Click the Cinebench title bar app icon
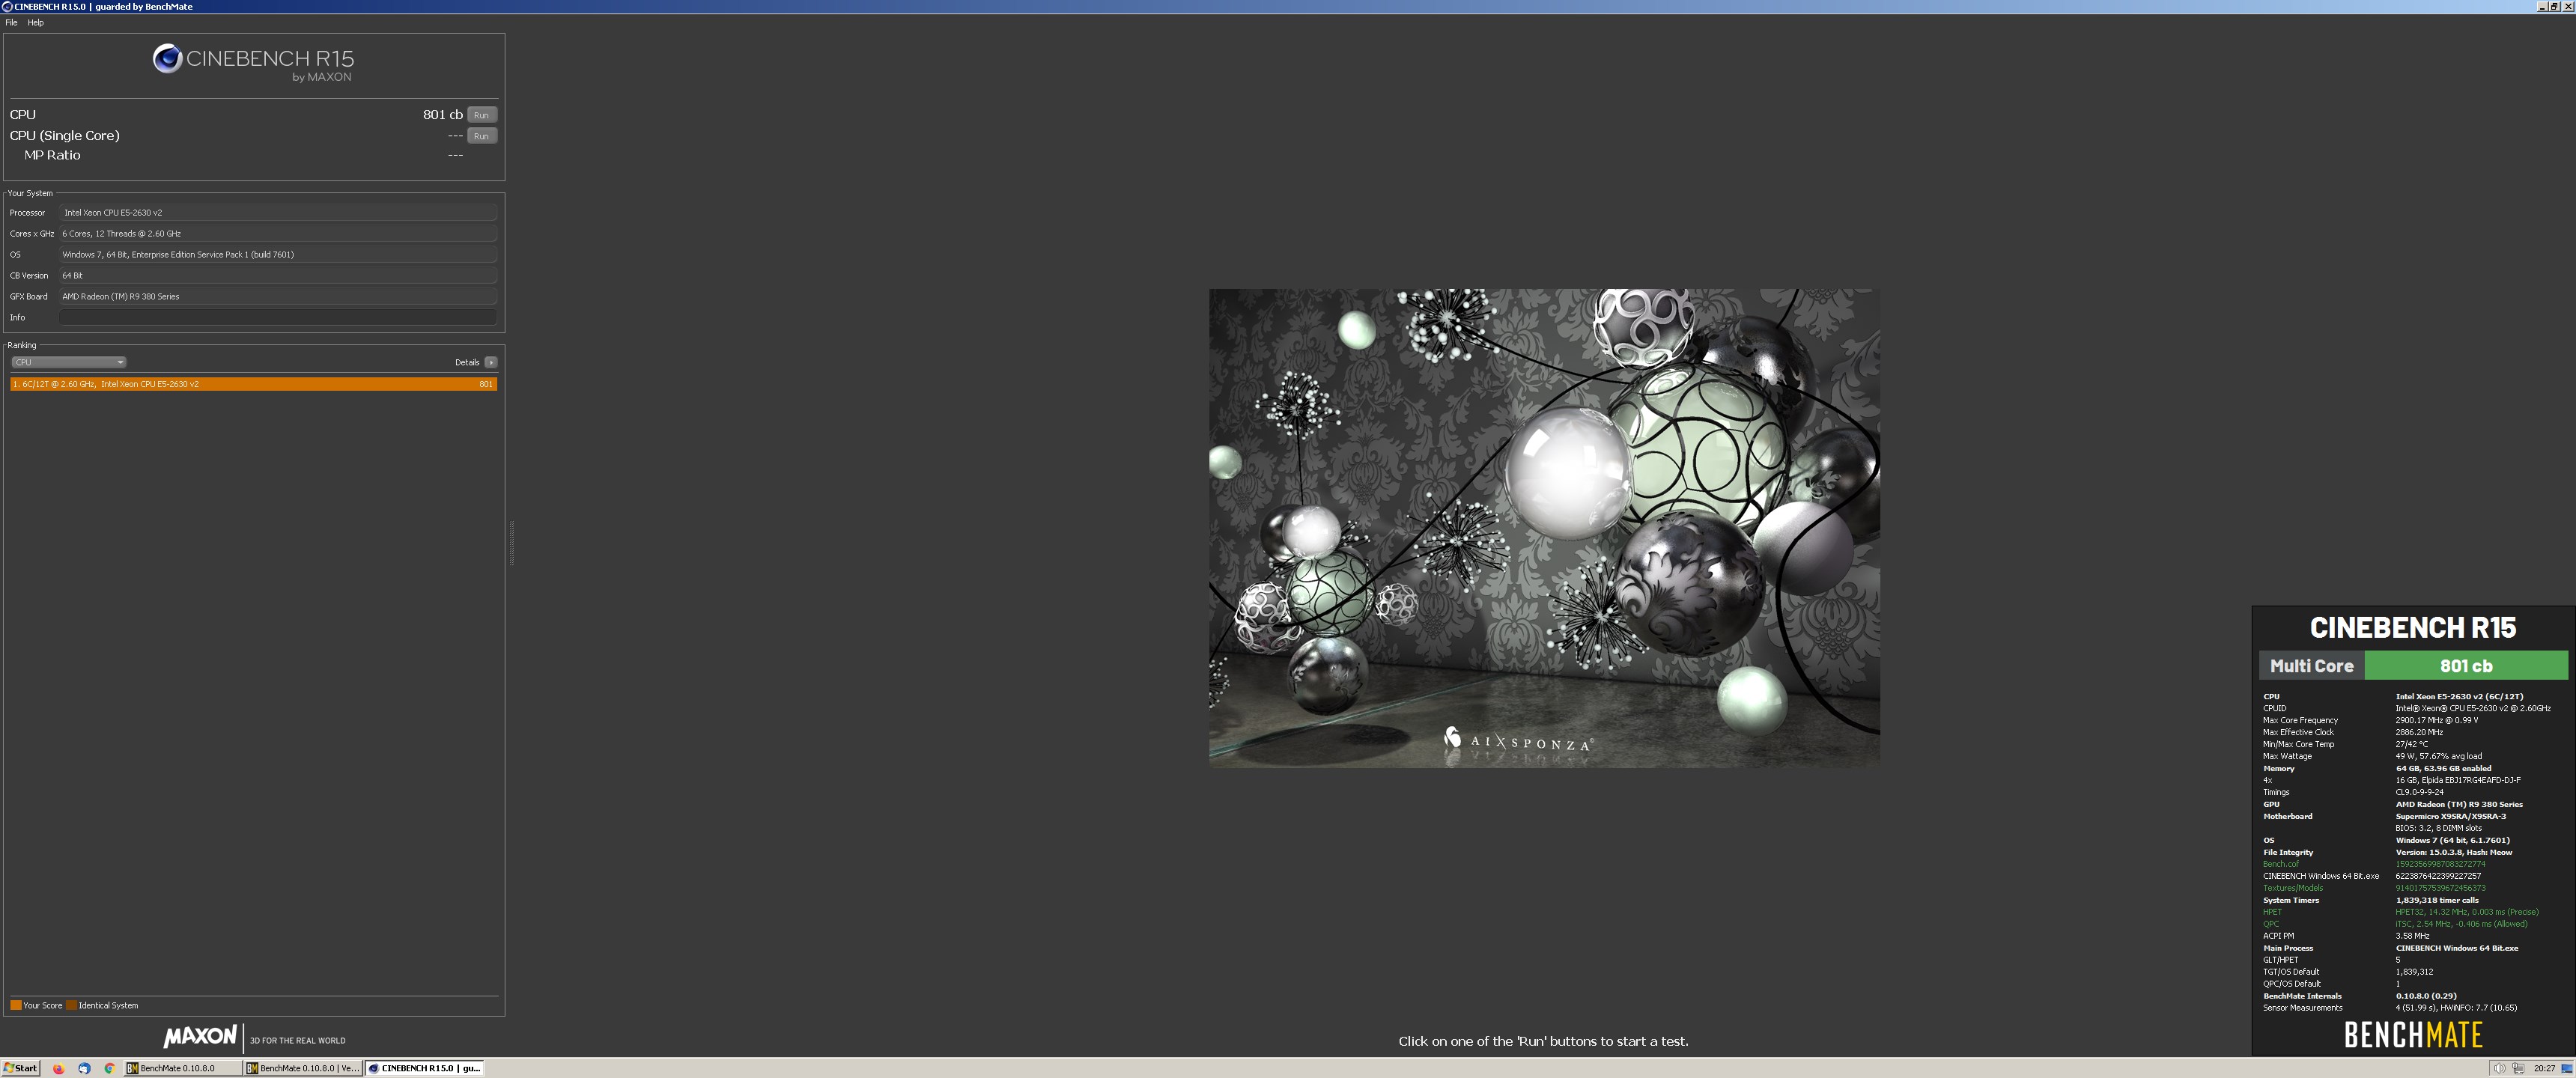This screenshot has width=2576, height=1078. click(x=7, y=6)
